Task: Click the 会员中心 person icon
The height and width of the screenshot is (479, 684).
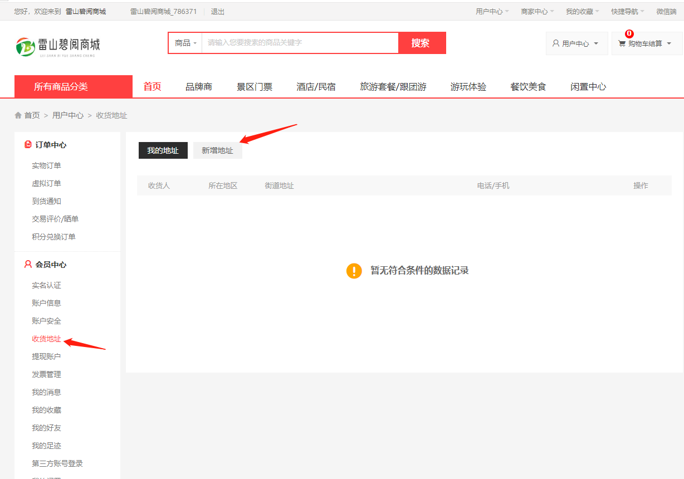Action: point(28,265)
